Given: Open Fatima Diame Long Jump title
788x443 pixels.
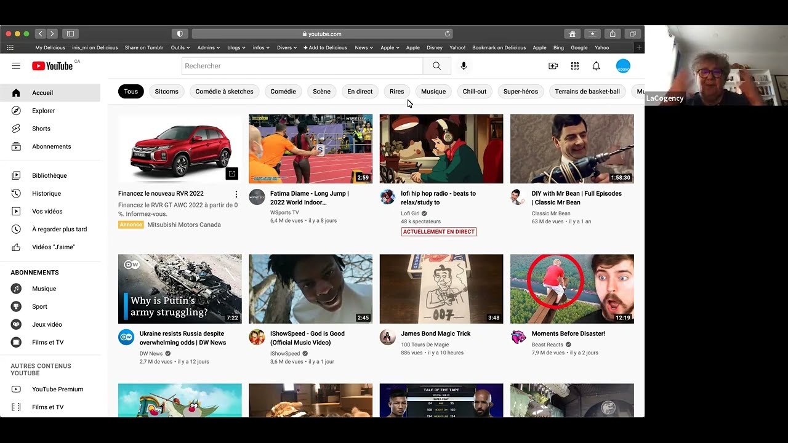Looking at the screenshot, I should tap(310, 198).
